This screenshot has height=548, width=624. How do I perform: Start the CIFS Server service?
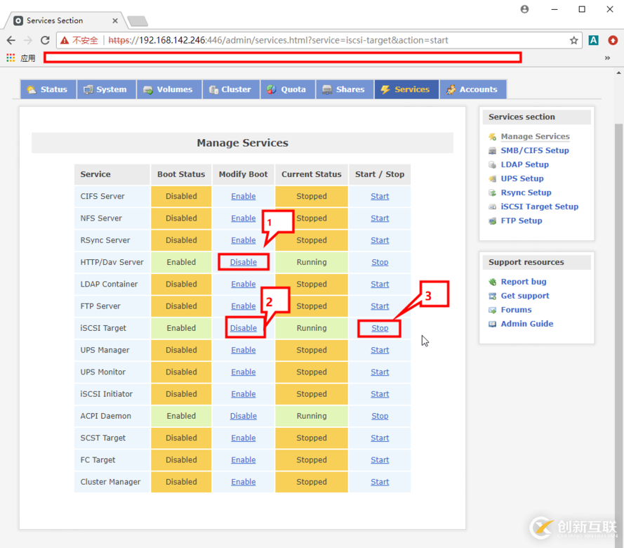point(380,197)
